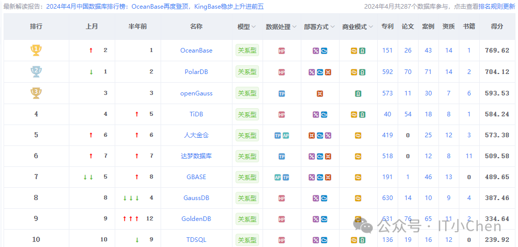Screen dimensions: 518x247
Task: Click the TP icon in 人大金仓 row
Action: click(277, 135)
